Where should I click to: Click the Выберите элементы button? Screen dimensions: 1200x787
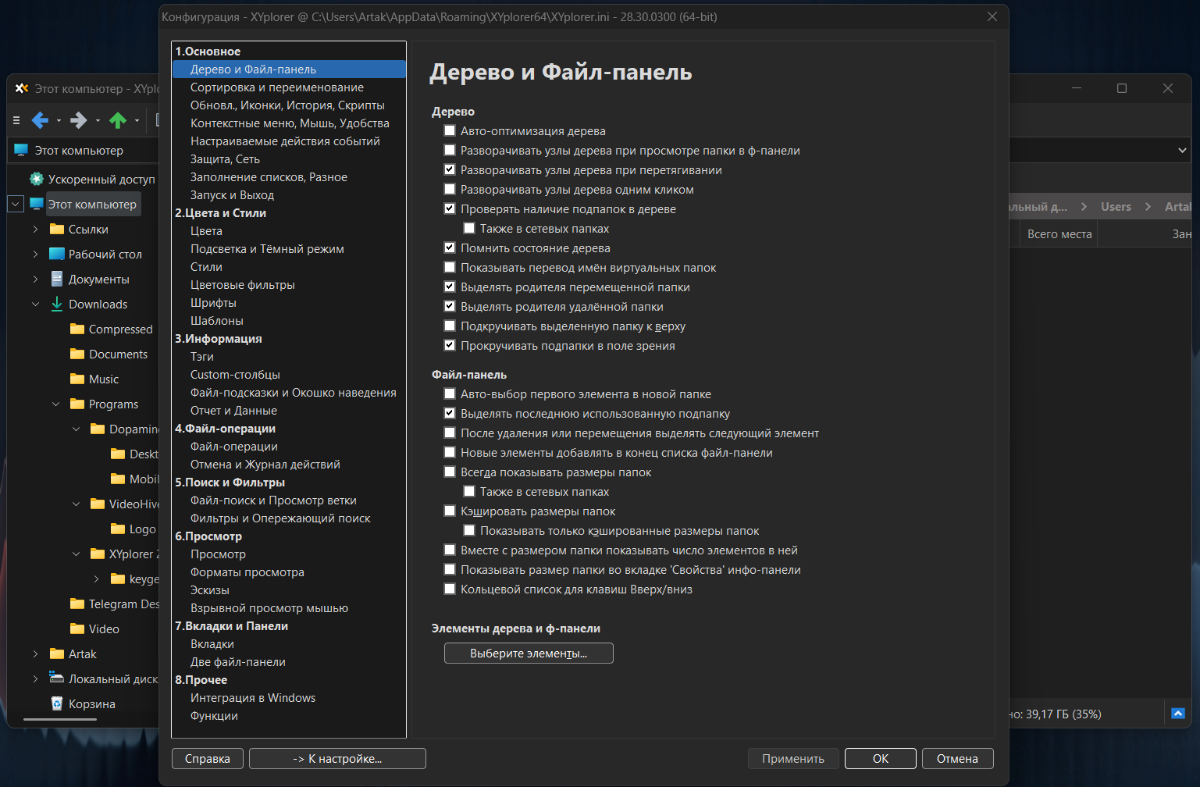coord(529,653)
